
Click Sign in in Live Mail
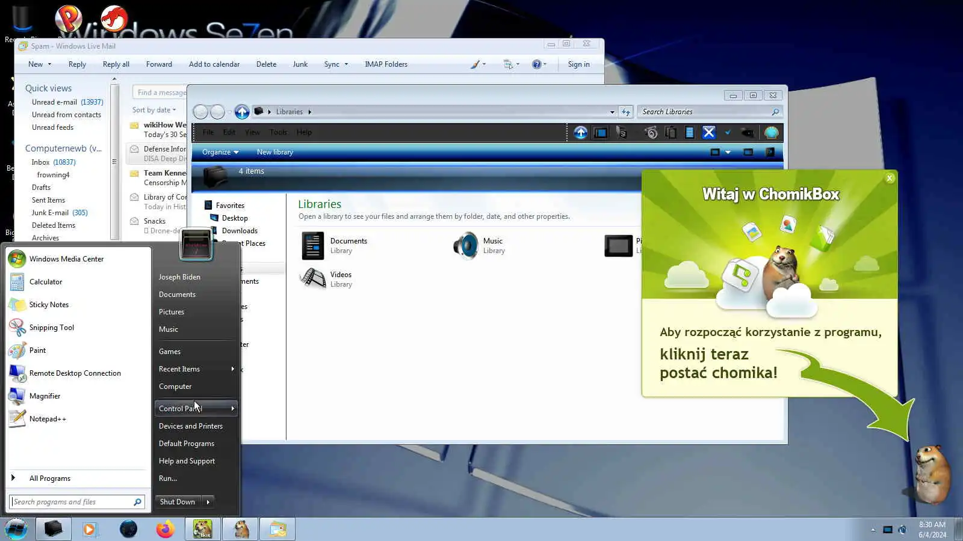click(x=579, y=64)
